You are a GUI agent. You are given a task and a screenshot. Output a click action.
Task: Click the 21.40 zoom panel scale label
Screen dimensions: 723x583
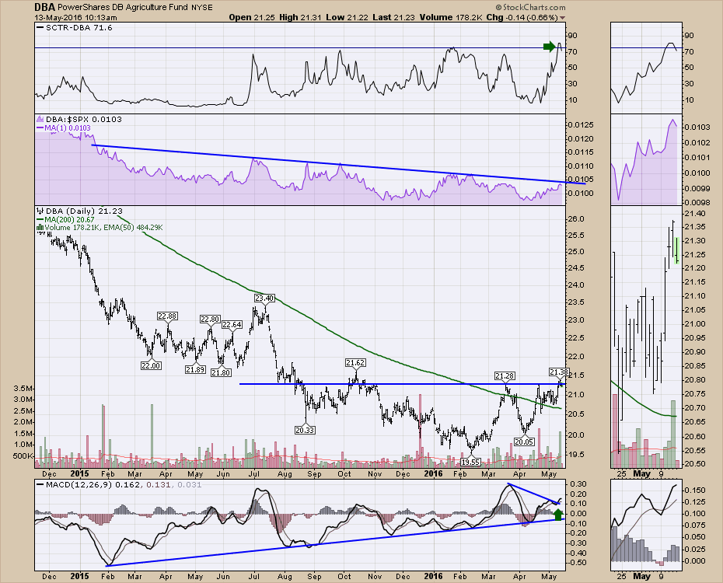(x=694, y=214)
